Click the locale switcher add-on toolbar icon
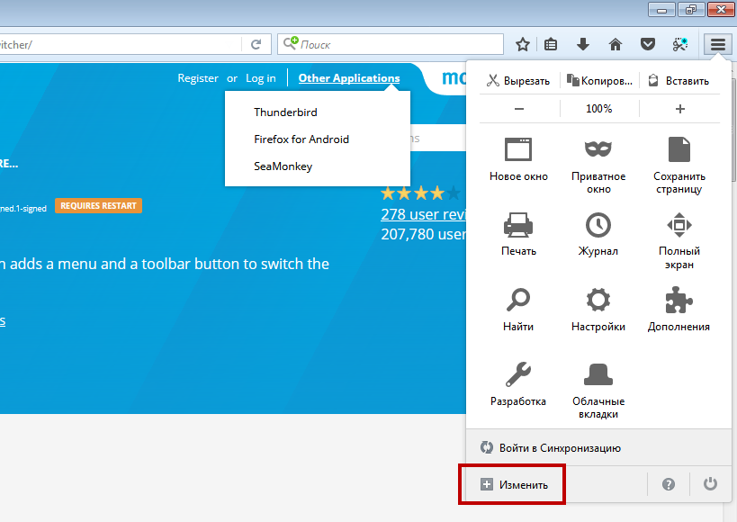This screenshot has width=737, height=522. (680, 45)
